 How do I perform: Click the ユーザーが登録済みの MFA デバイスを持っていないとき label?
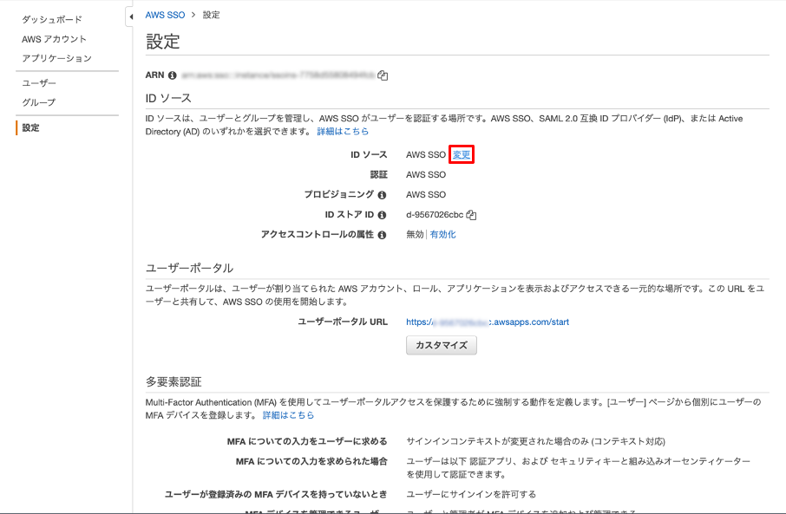click(x=276, y=494)
